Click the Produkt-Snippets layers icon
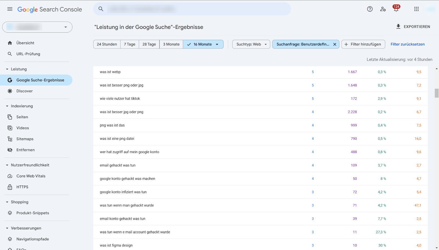Viewport: 439px width, 250px height. [x=10, y=213]
